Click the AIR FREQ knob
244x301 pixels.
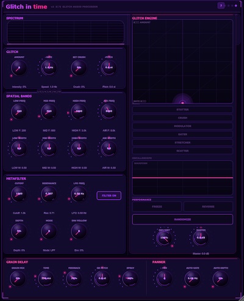point(109,111)
